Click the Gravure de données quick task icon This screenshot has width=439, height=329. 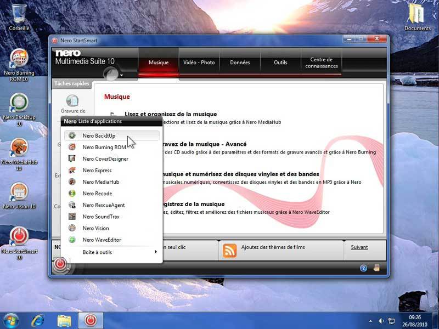[72, 101]
